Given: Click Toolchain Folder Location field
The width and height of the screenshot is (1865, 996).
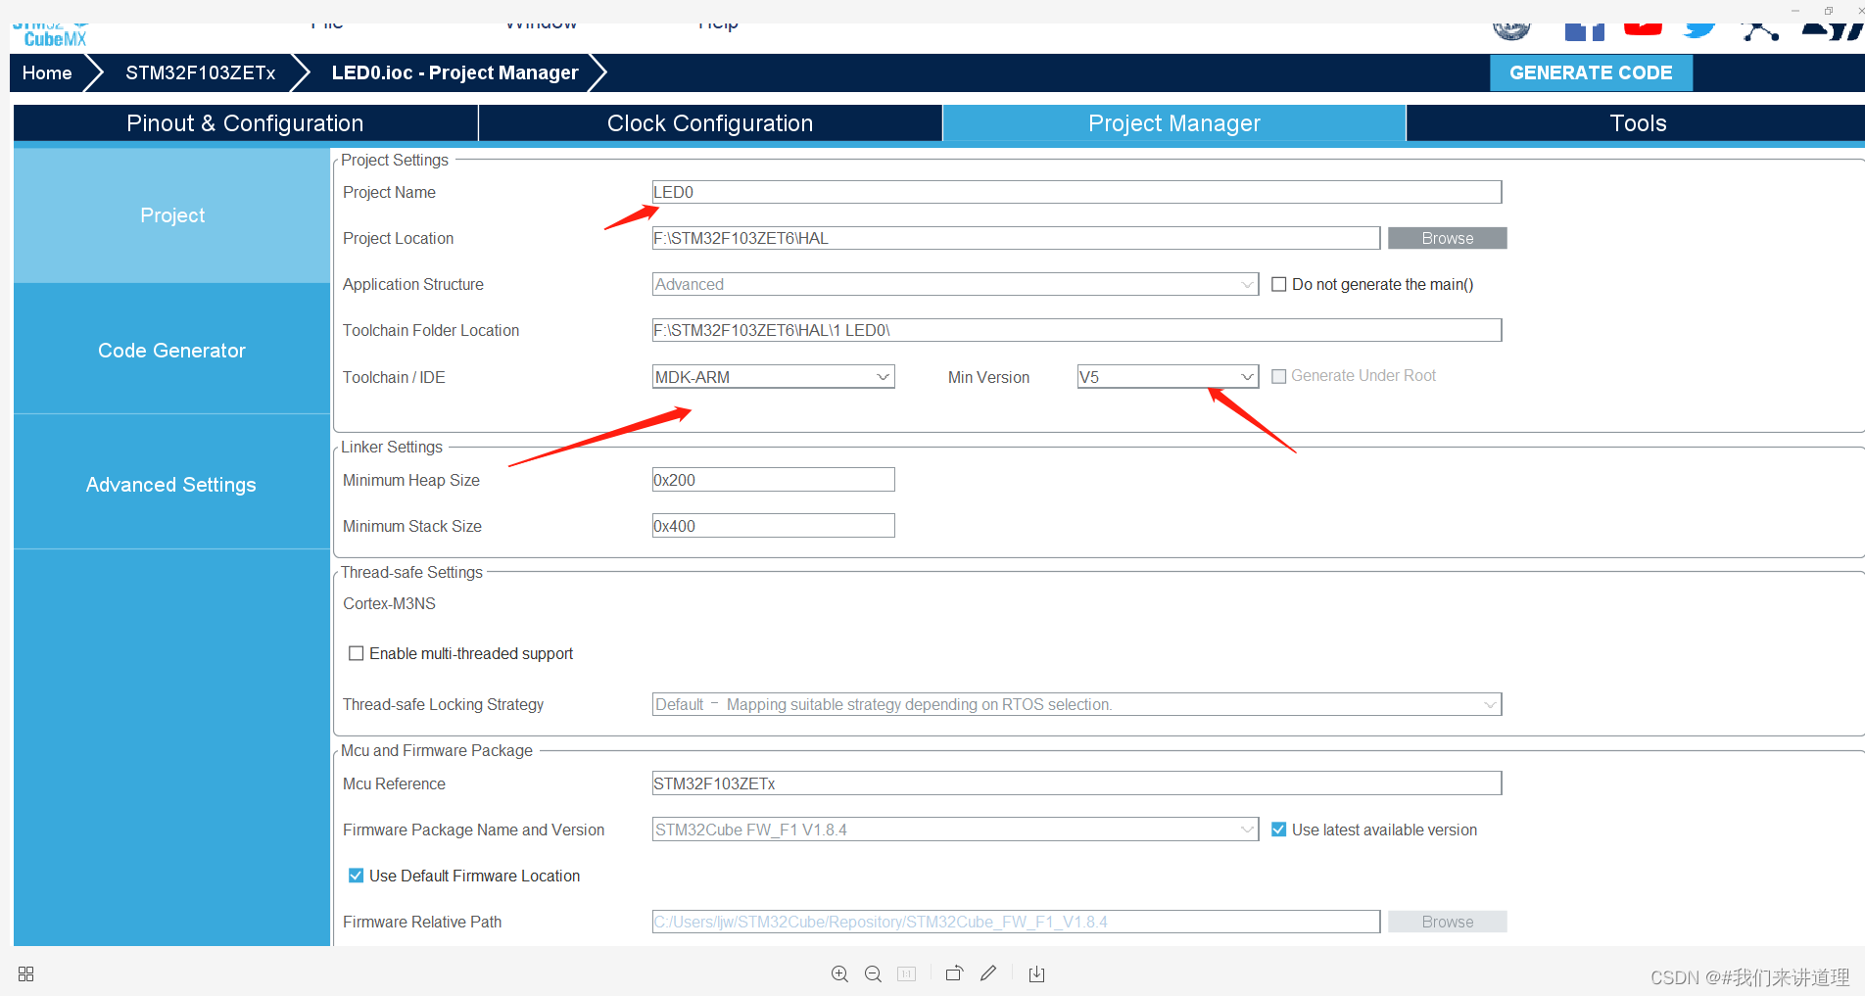Looking at the screenshot, I should coord(1076,330).
